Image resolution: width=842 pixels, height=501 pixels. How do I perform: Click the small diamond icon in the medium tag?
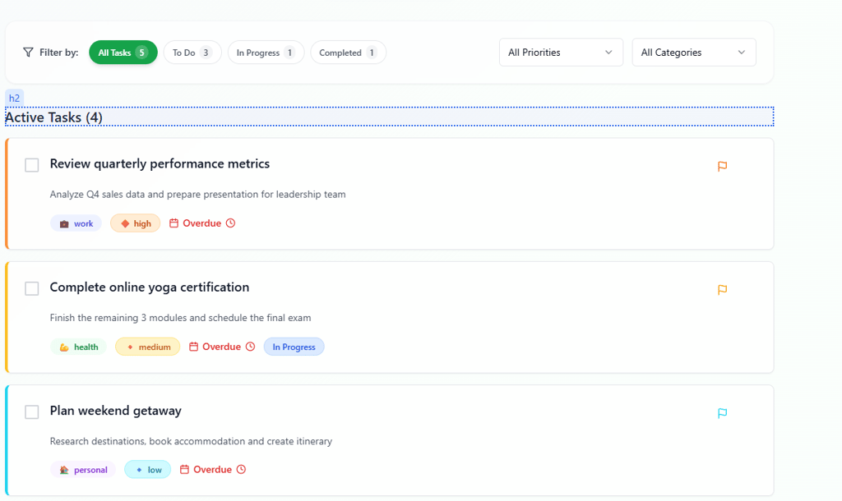pyautogui.click(x=130, y=347)
